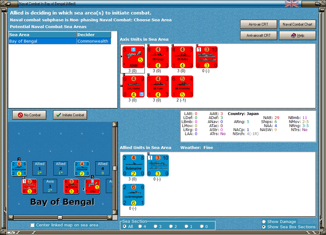The width and height of the screenshot is (326, 235).
Task: Select sea section All radio button
Action: click(x=124, y=226)
